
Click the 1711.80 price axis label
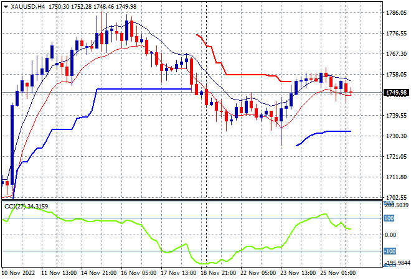coord(396,177)
